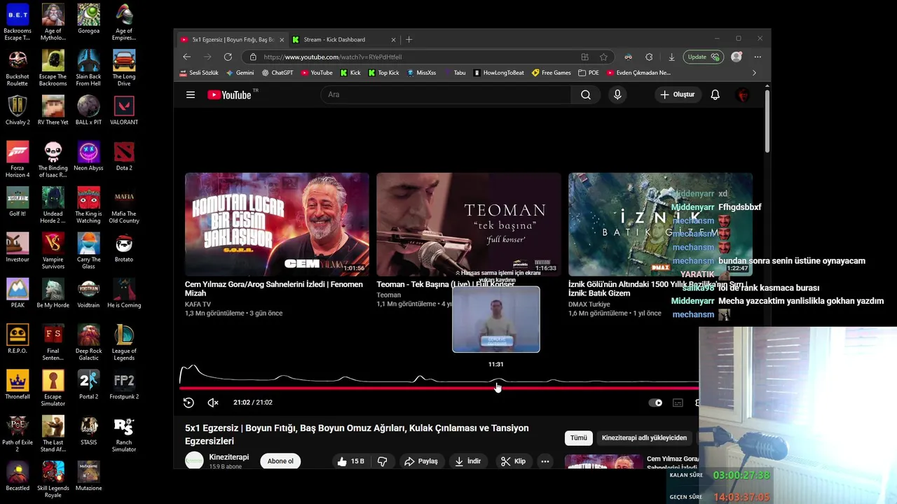Screen dimensions: 897x504
Task: Click the replay video button
Action: [189, 402]
